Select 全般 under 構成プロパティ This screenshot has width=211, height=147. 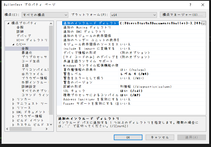[x=20, y=27]
